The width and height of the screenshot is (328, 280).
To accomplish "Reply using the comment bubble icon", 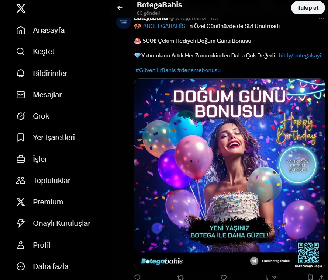I will click(x=137, y=277).
